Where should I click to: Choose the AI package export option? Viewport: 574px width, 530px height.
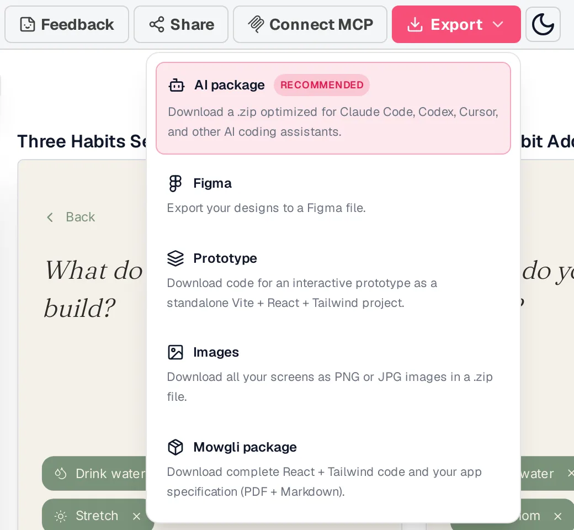[x=333, y=108]
